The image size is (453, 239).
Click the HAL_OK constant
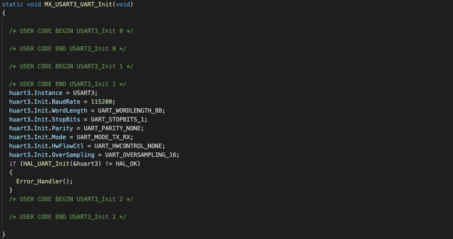(x=126, y=163)
